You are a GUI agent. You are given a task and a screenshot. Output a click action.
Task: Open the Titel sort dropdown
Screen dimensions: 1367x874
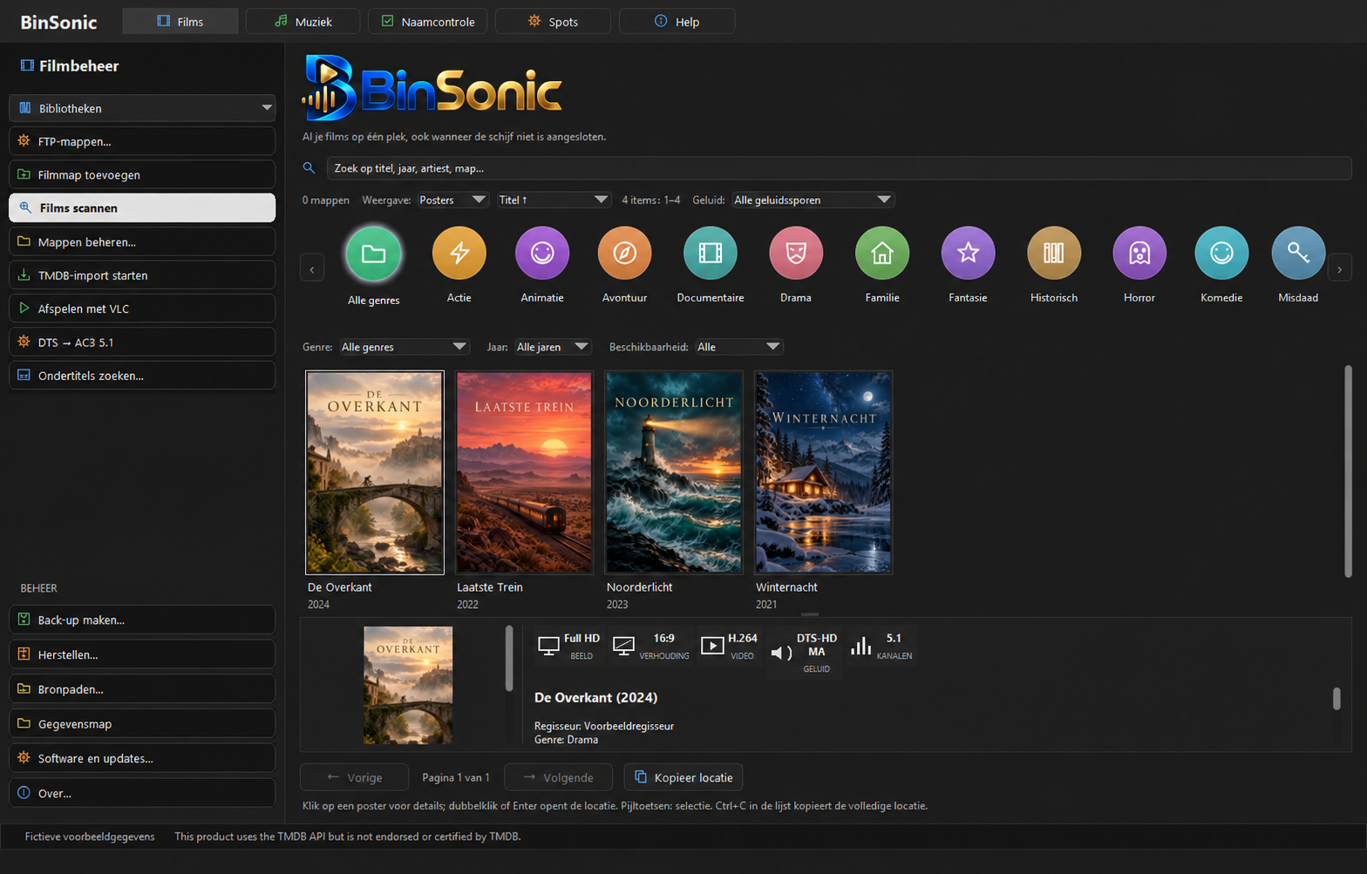[x=554, y=200]
